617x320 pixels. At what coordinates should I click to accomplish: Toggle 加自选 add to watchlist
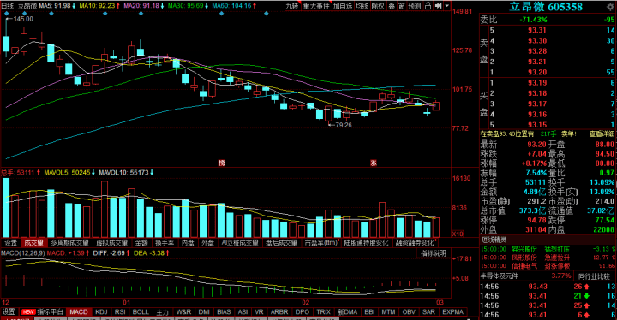pos(342,6)
